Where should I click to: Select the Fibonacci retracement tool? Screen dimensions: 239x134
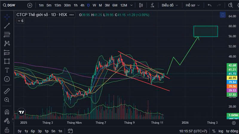[x=7, y=35]
